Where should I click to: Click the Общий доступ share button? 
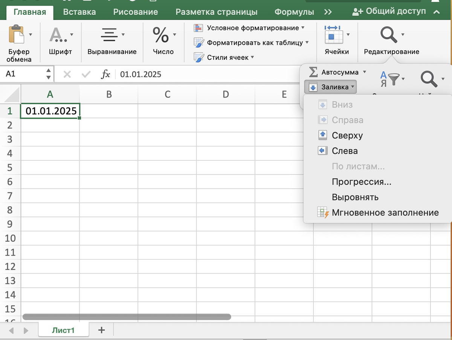tap(389, 11)
